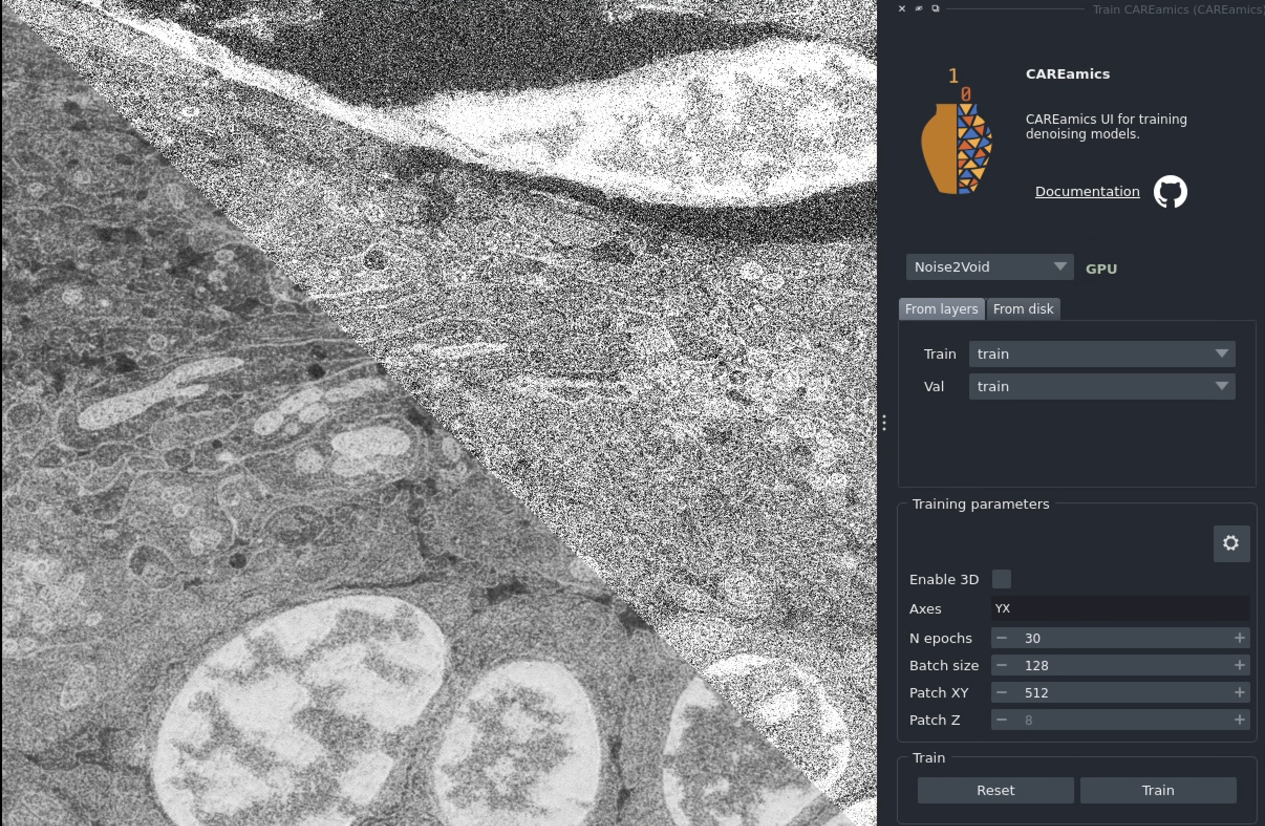Image resolution: width=1265 pixels, height=826 pixels.
Task: Increase N epochs with plus button
Action: (1239, 638)
